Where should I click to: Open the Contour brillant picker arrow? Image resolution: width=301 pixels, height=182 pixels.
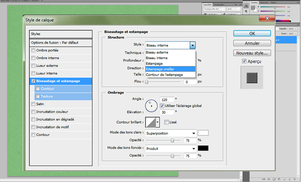click(158, 122)
